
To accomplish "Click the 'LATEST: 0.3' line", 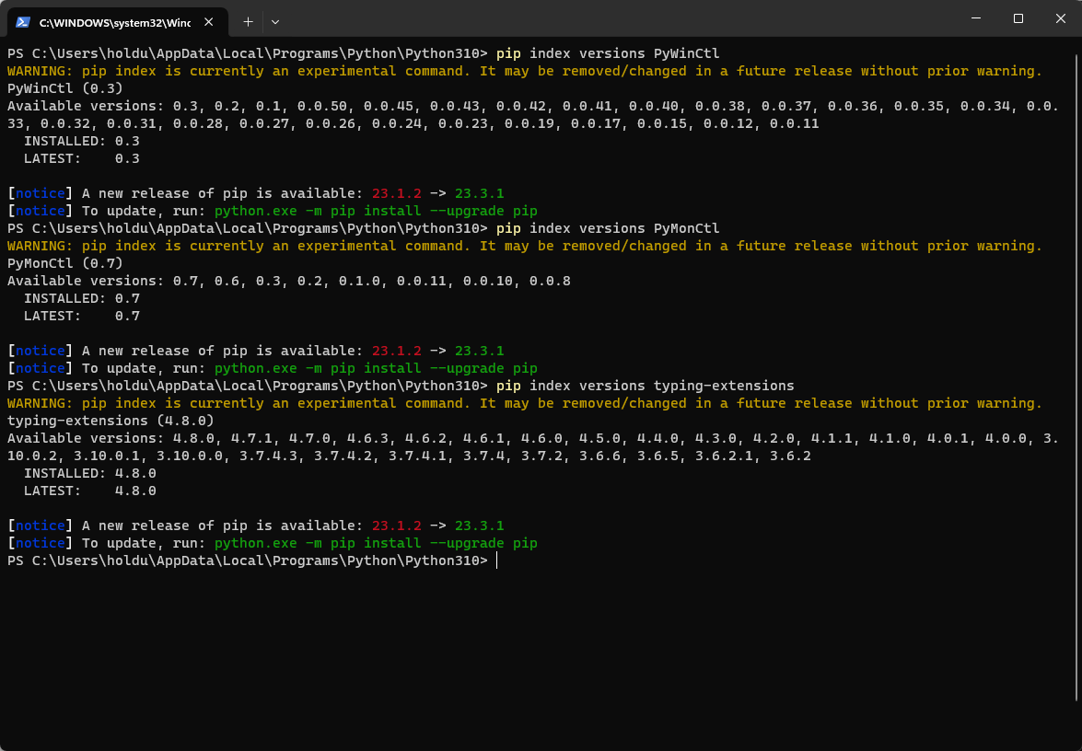I will tap(81, 158).
